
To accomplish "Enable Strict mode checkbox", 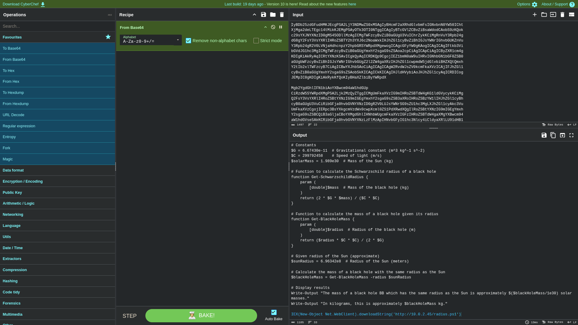I will click(x=256, y=41).
